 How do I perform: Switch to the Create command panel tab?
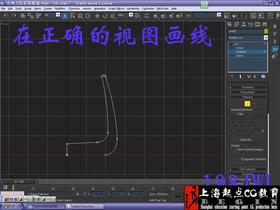230,24
